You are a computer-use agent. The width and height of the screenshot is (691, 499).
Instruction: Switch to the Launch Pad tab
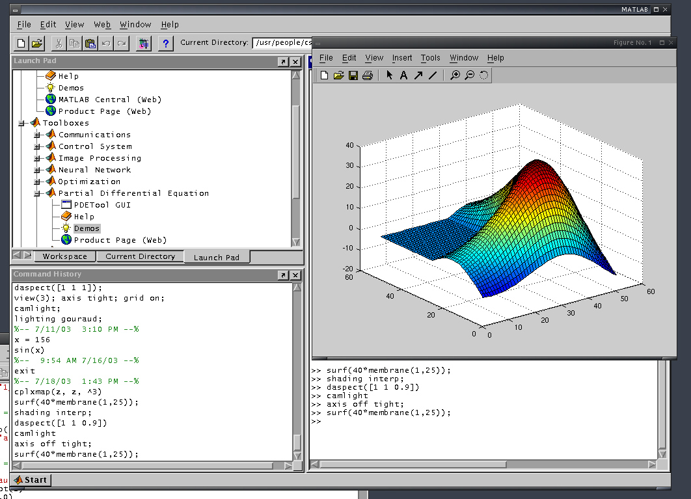pos(217,257)
